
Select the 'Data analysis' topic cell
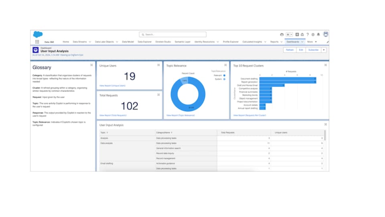coord(127,151)
